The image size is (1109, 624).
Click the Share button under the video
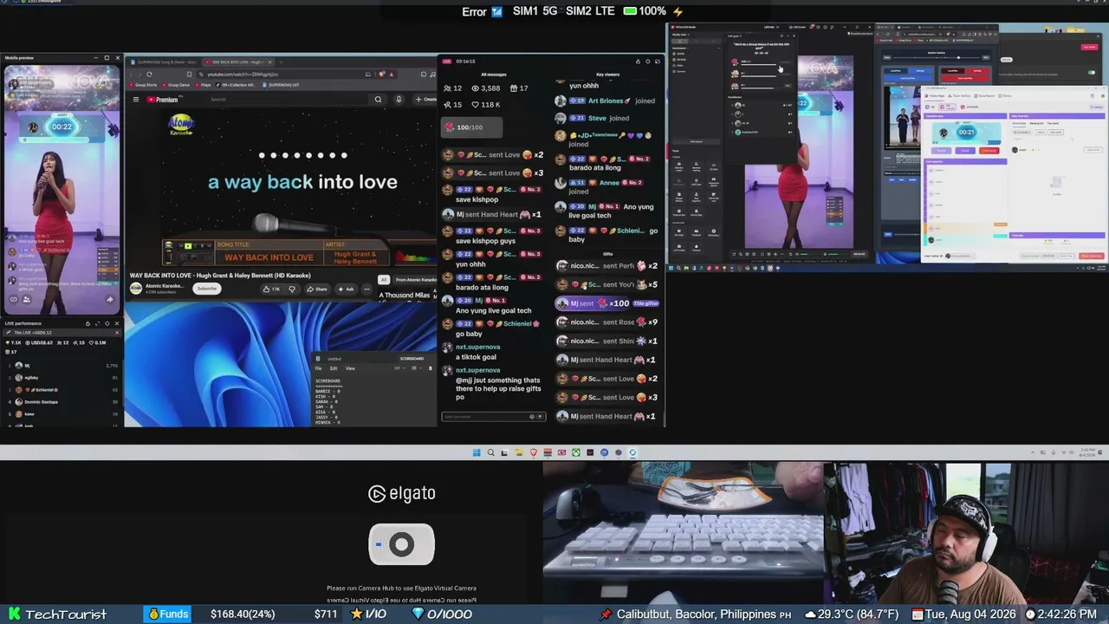click(x=317, y=289)
